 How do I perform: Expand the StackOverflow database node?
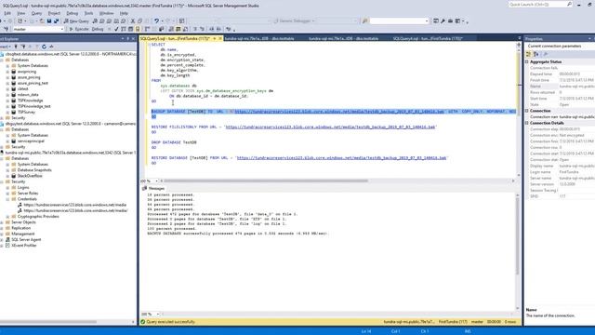7,176
